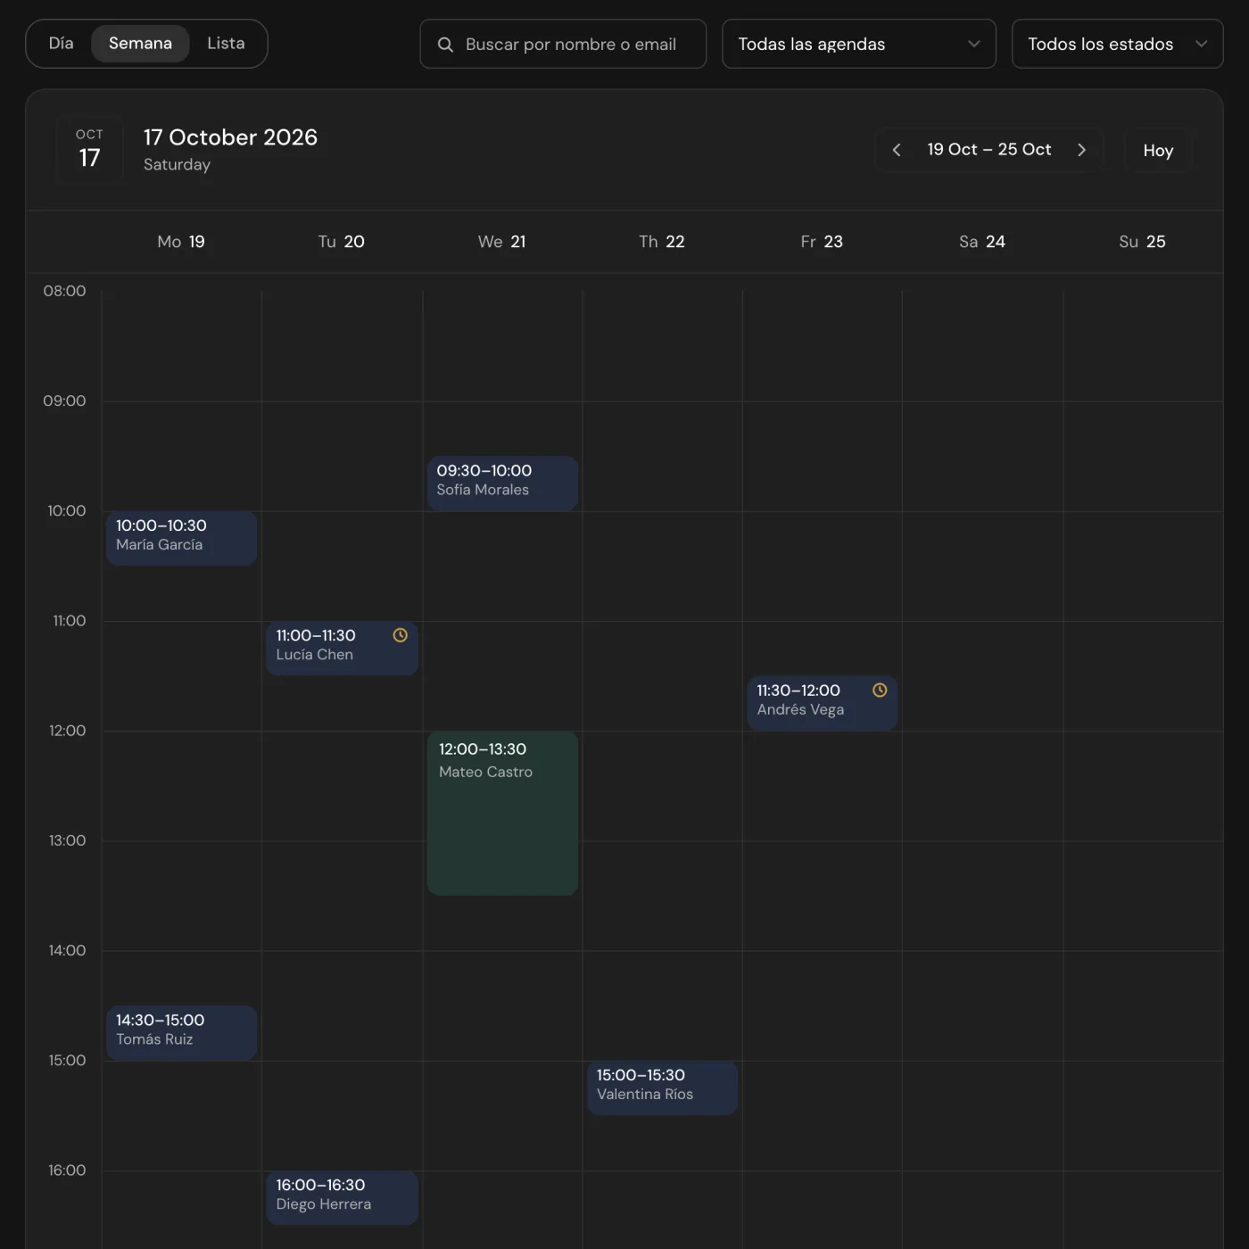Open Valentina Ríos 15:00–15:30 appointment

click(662, 1088)
